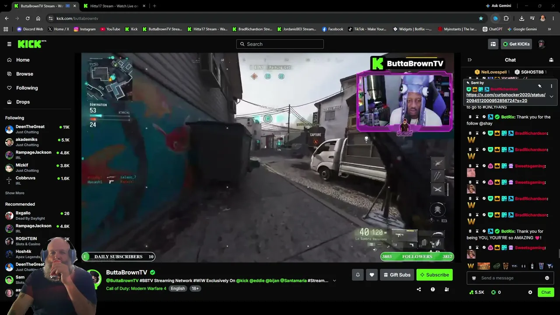The image size is (560, 315).
Task: Open Following in Kick sidebar
Action: [x=22, y=88]
